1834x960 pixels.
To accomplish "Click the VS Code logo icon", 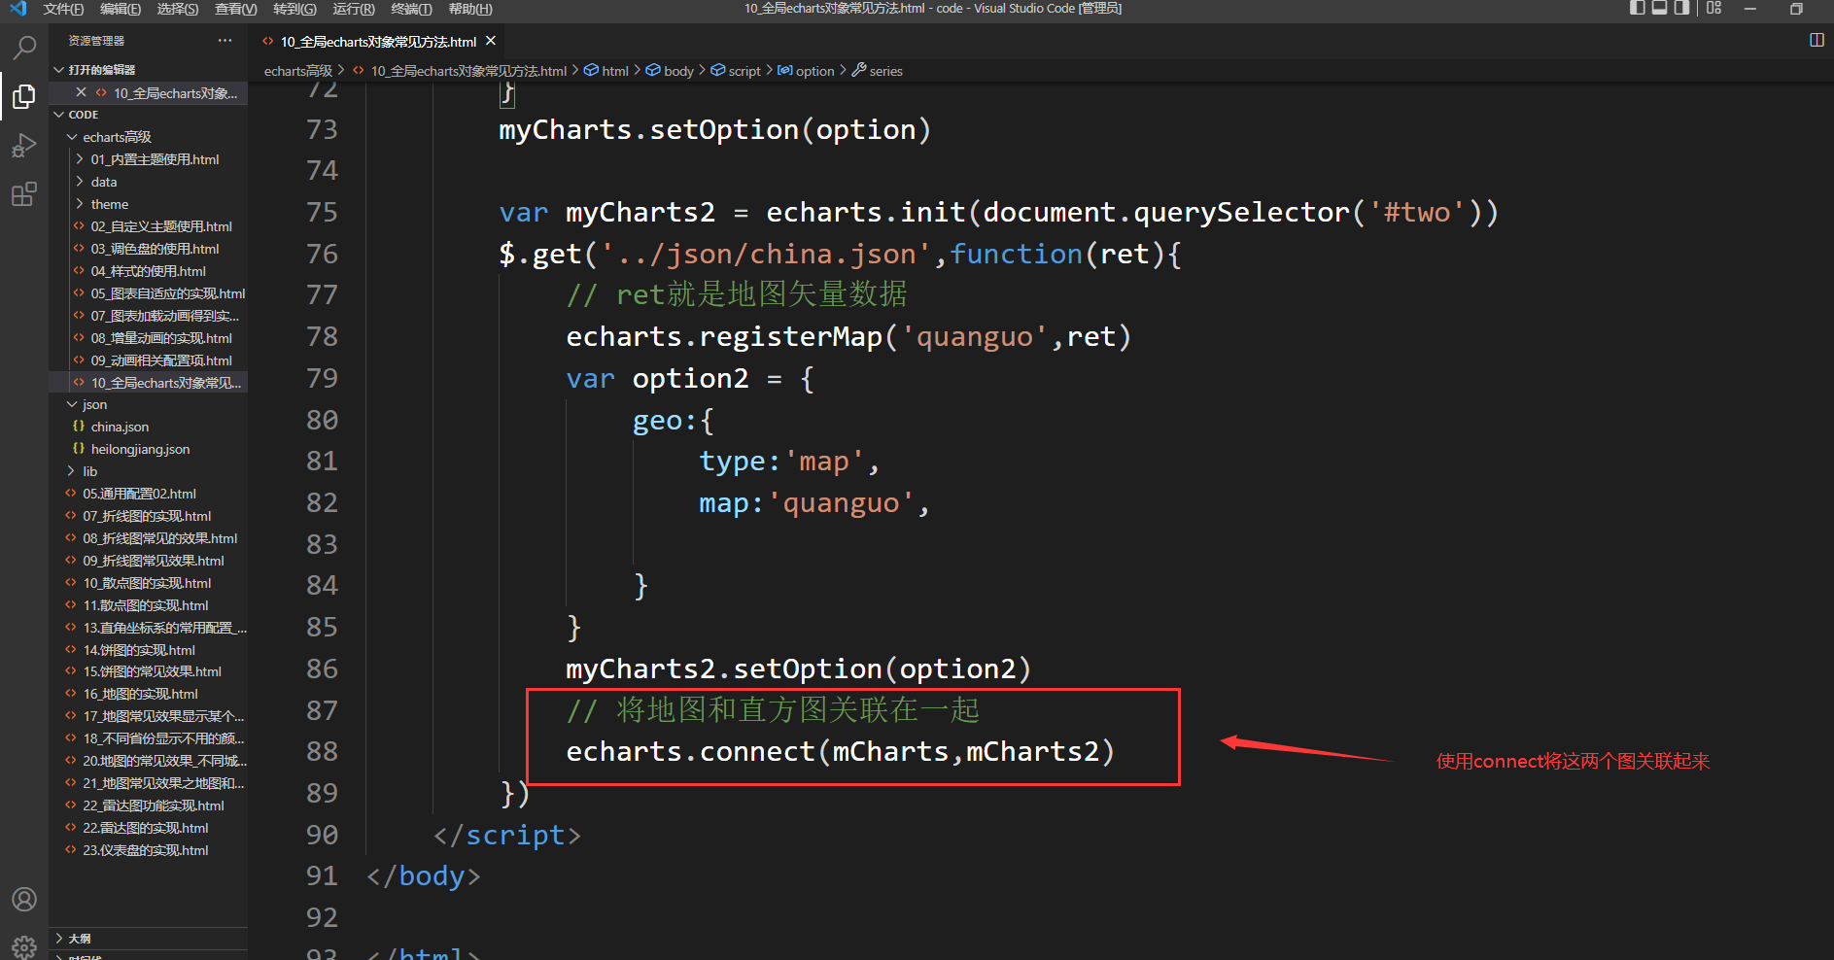I will click(17, 9).
